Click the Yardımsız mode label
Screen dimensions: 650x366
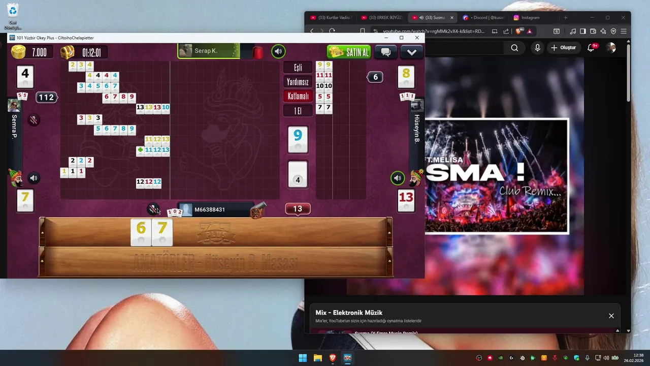click(x=298, y=82)
